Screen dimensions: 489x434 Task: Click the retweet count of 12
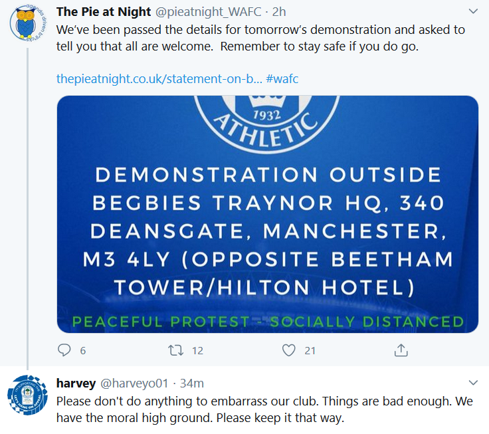point(197,350)
